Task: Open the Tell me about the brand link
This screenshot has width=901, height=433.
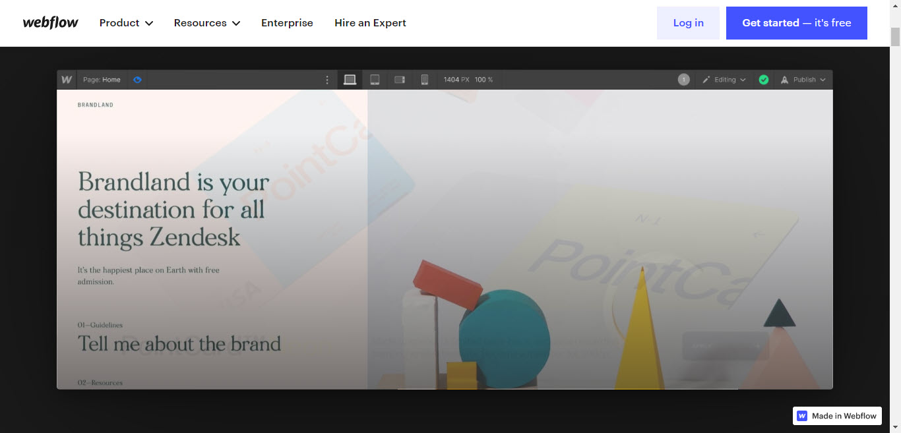Action: [x=179, y=343]
